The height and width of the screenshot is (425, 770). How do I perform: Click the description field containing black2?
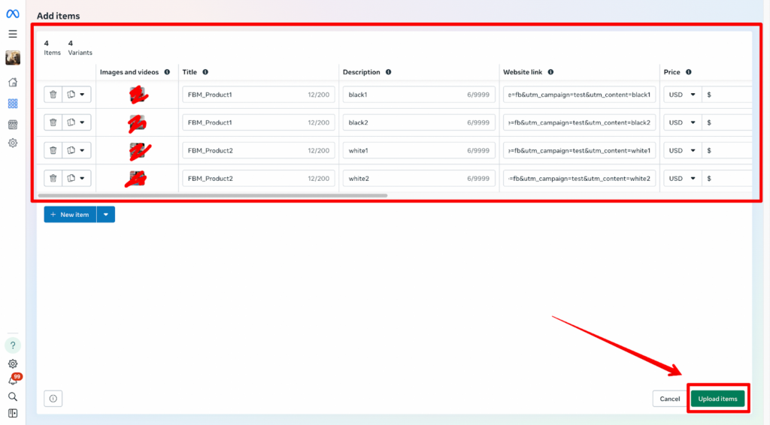tap(419, 122)
